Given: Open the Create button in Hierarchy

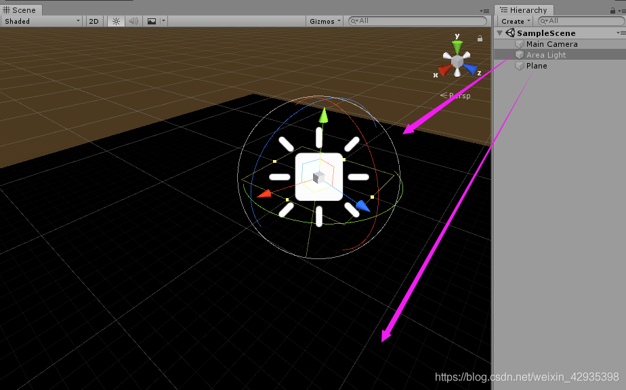Looking at the screenshot, I should point(516,21).
